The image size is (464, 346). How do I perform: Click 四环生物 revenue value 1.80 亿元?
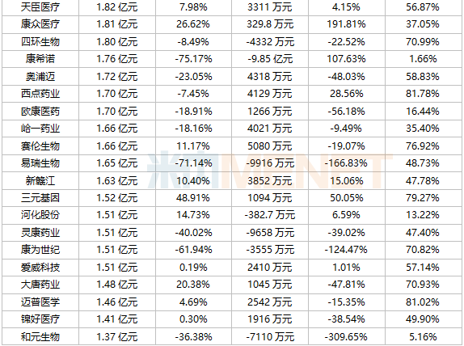(117, 42)
